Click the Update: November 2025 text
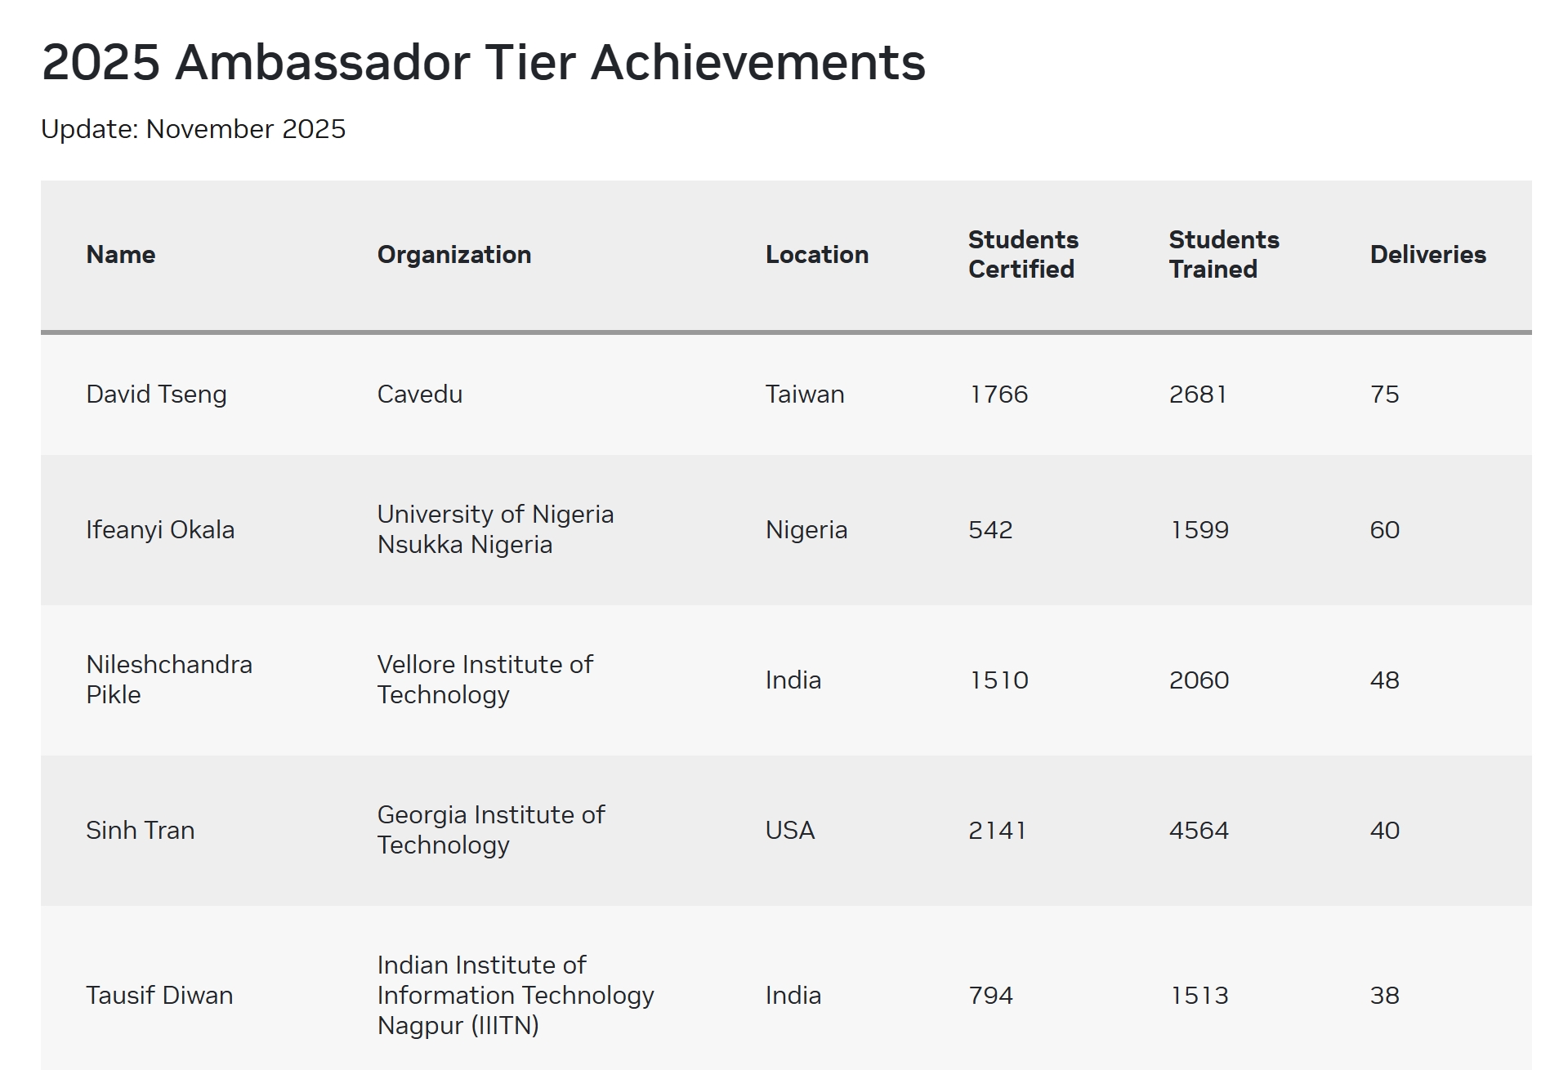The width and height of the screenshot is (1559, 1070). pos(193,129)
